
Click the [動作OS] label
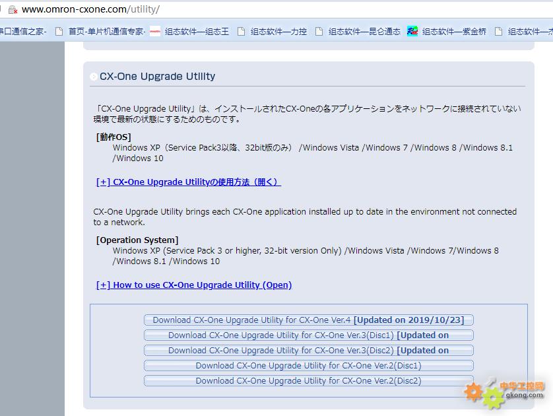(x=114, y=137)
